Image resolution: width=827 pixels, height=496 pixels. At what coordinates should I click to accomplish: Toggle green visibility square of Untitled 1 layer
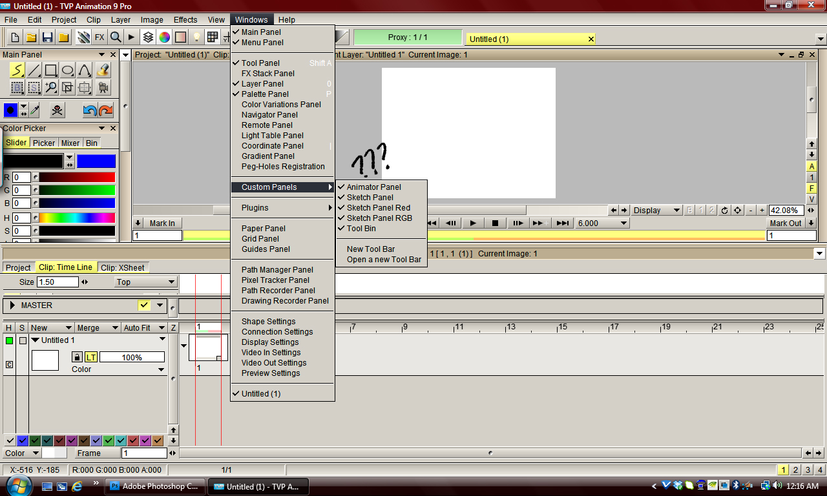(x=10, y=340)
